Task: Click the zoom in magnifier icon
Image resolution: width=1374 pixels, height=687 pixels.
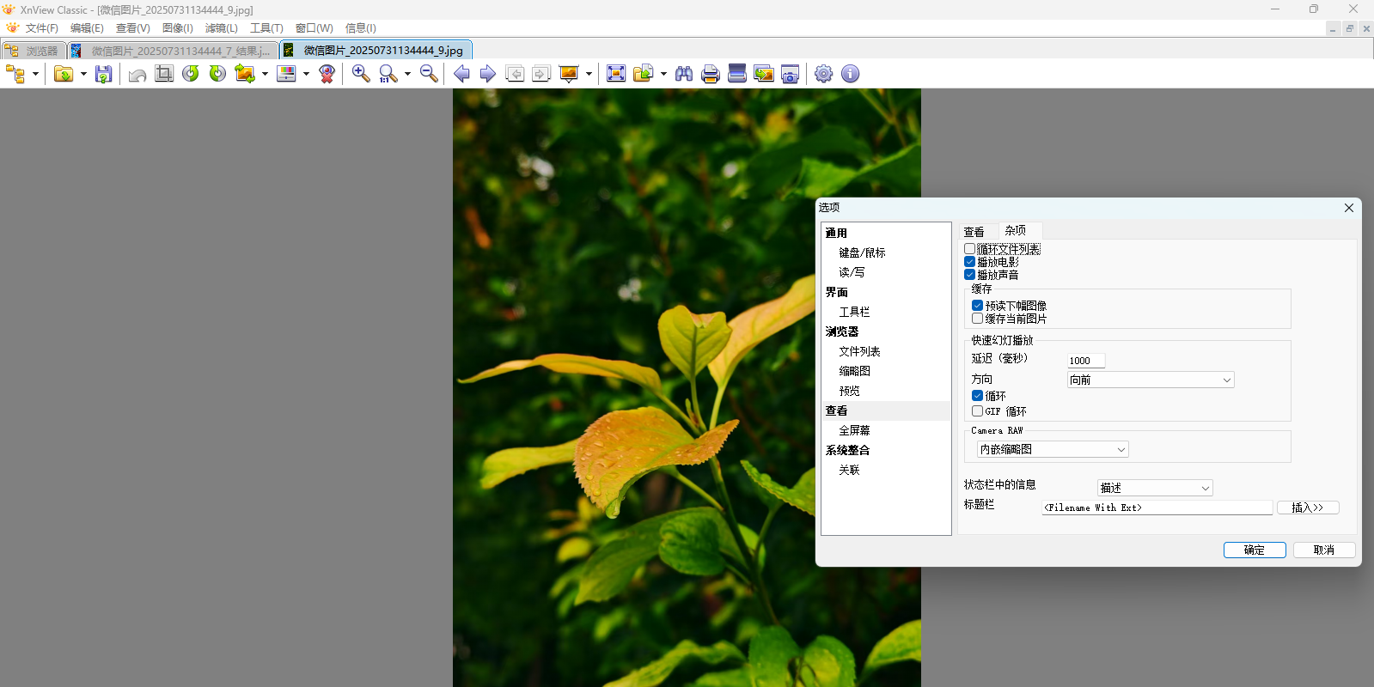Action: click(x=361, y=74)
